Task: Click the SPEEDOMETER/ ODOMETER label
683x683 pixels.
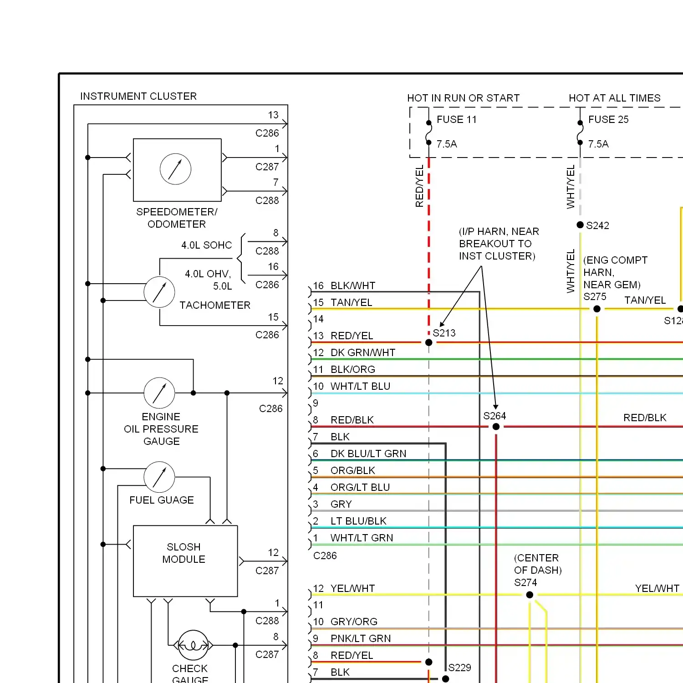Action: [177, 218]
